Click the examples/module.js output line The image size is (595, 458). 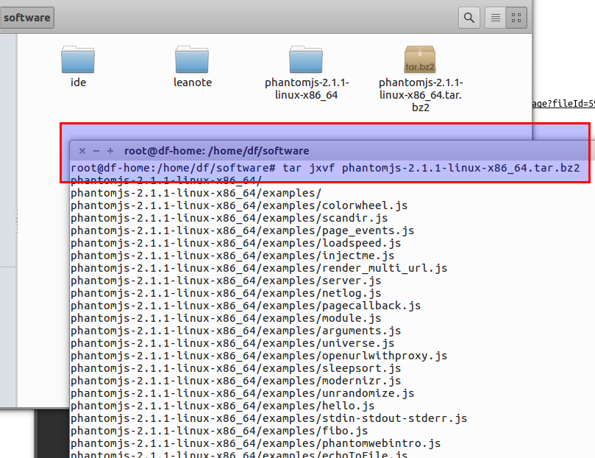click(x=226, y=318)
